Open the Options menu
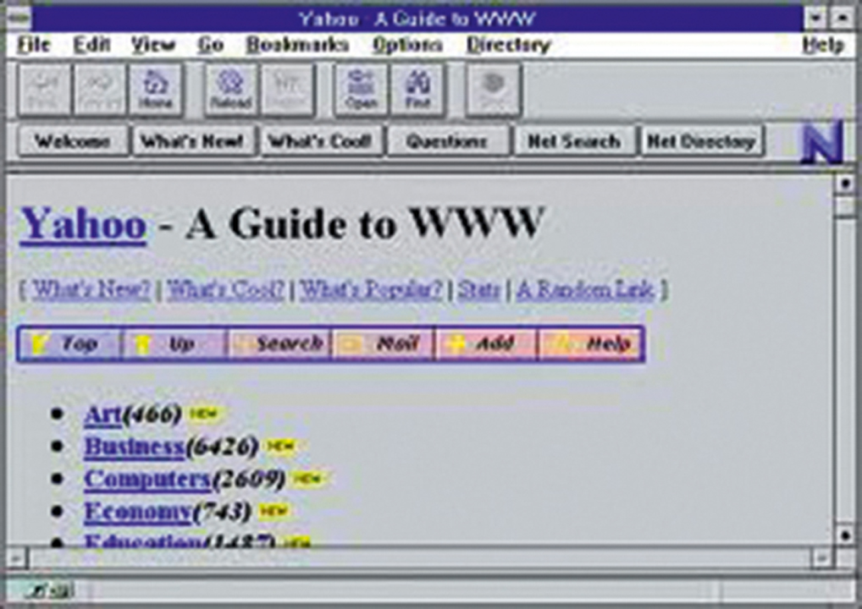 407,45
